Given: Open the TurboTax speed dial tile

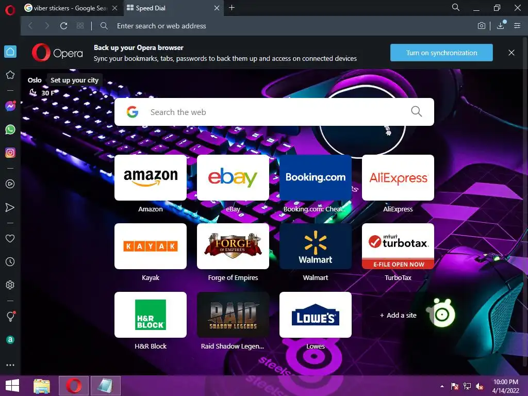Looking at the screenshot, I should point(398,246).
